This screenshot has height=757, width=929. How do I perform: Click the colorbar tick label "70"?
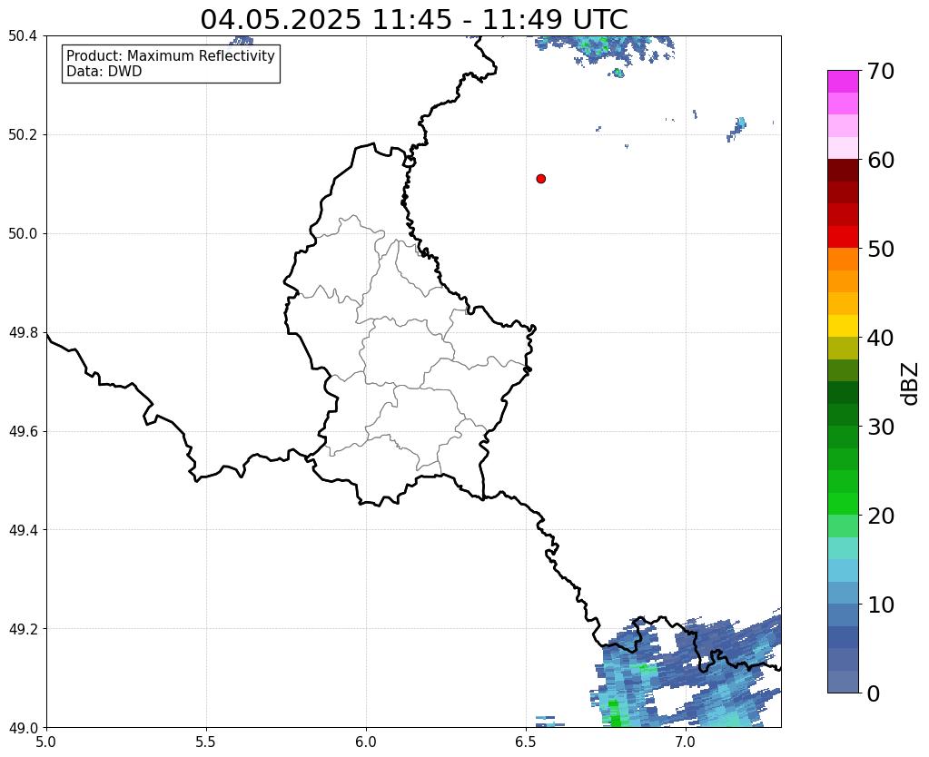coord(881,71)
